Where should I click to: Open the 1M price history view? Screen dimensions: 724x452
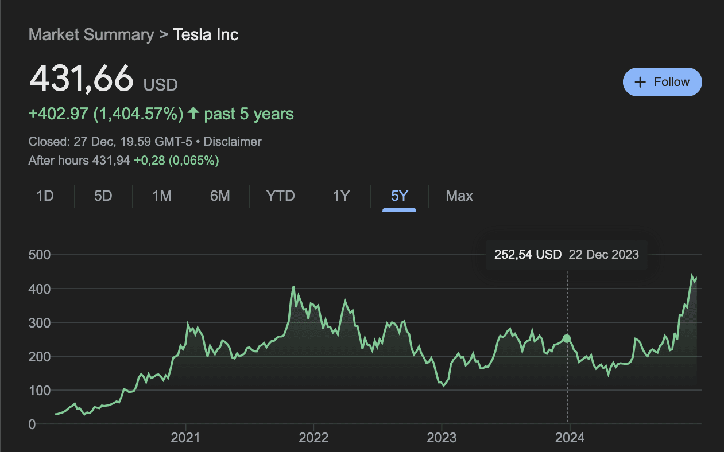162,196
